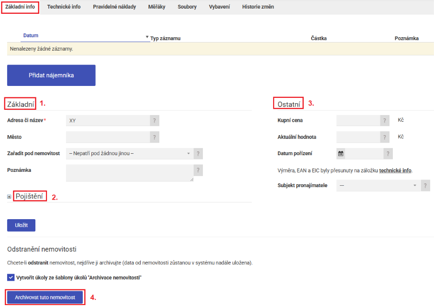Click help icon next to Poznámka textarea
The image size is (434, 307).
coord(199,170)
